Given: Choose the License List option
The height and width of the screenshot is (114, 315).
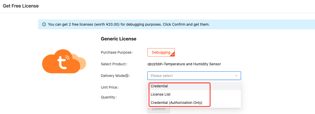Looking at the screenshot, I should click(160, 94).
